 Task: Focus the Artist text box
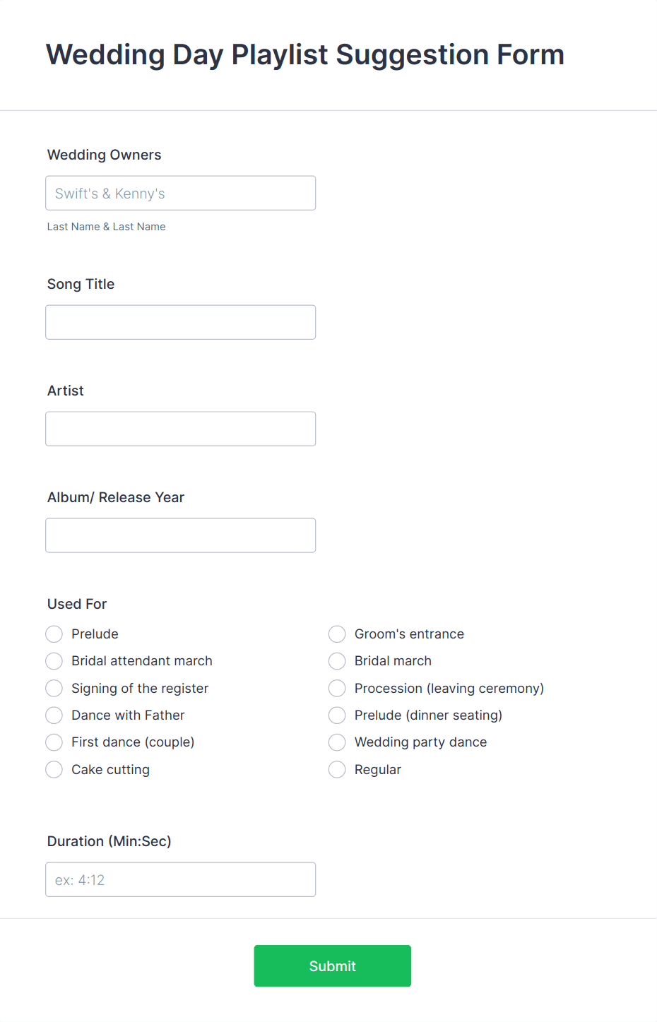tap(181, 429)
